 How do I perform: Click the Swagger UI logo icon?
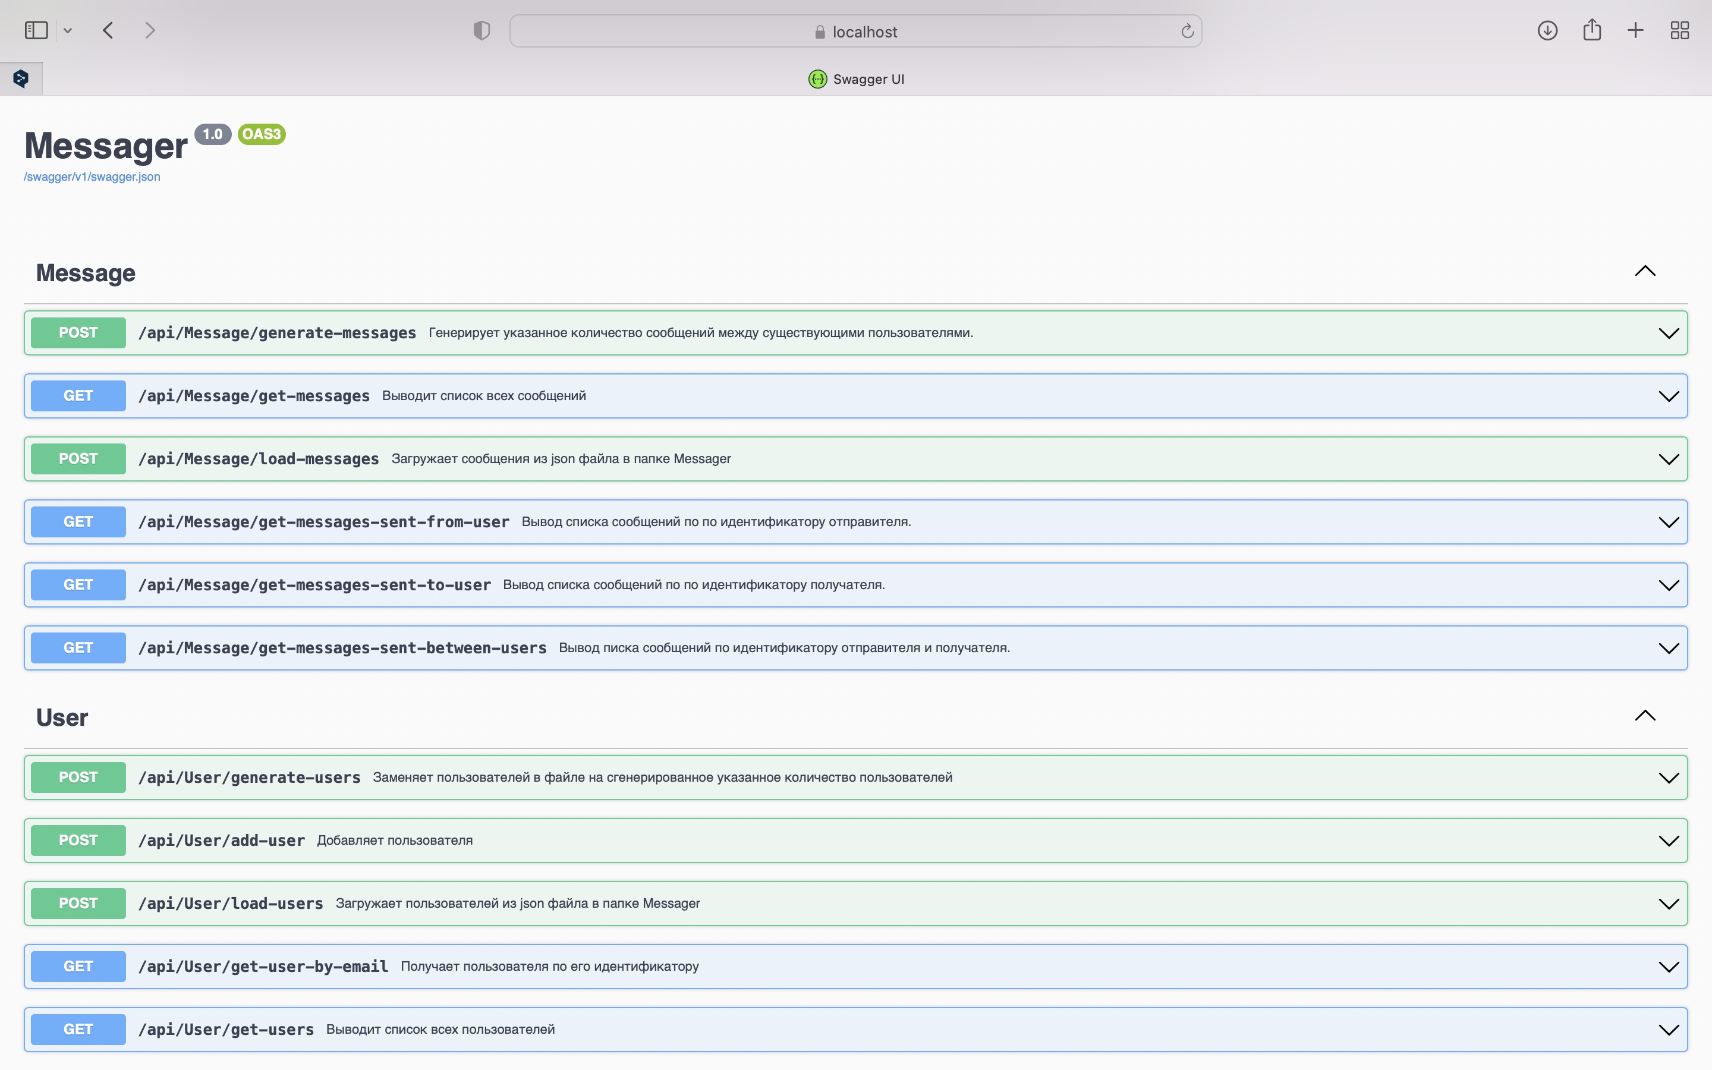(x=817, y=78)
